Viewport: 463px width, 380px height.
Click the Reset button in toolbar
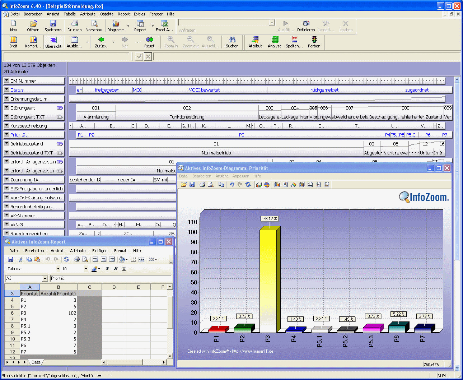coord(149,40)
